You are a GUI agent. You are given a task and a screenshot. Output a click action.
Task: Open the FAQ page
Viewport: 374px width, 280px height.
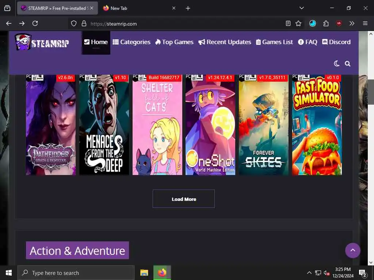click(308, 42)
